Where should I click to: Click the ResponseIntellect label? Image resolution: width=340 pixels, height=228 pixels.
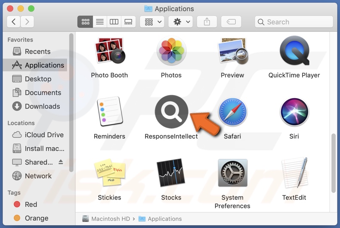[171, 136]
